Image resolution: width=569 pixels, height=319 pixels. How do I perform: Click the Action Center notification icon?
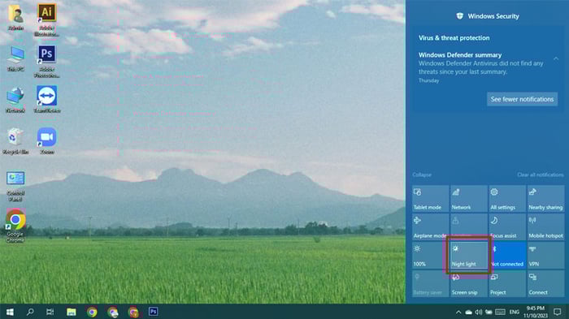point(558,312)
